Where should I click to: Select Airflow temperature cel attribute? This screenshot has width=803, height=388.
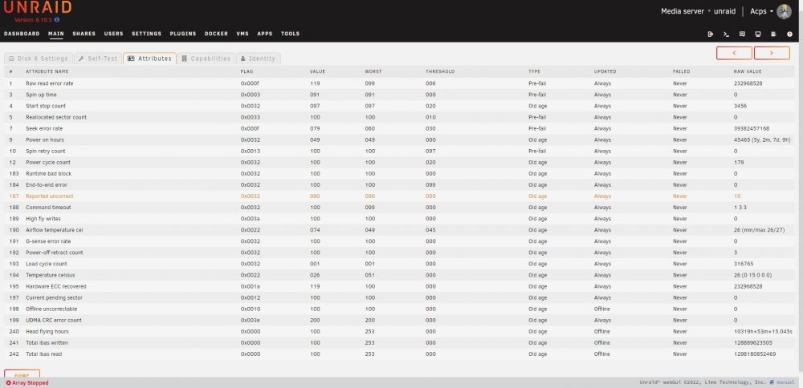pos(55,229)
